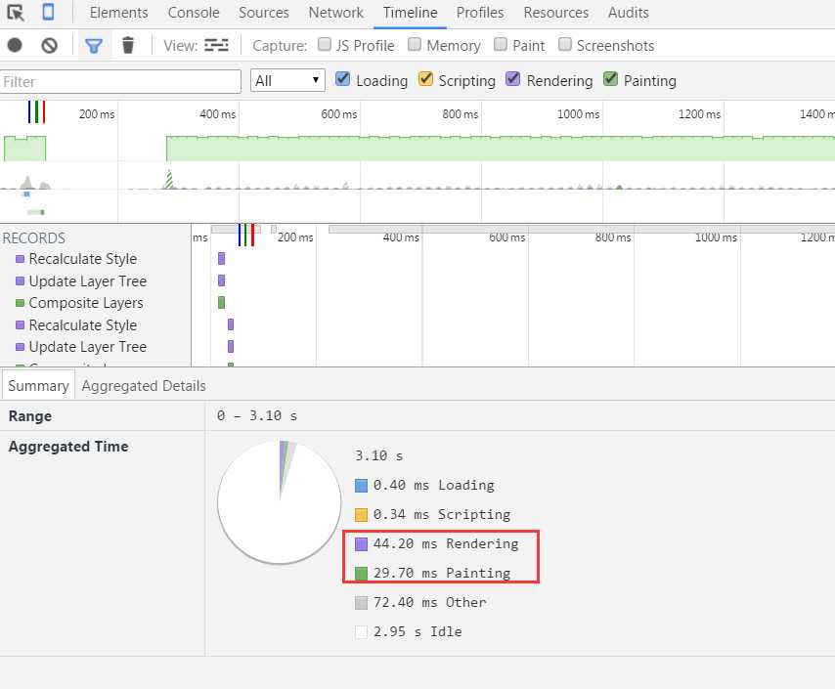This screenshot has width=835, height=689.
Task: Click the purple bar of second Update Layer Tree
Action: click(x=231, y=347)
